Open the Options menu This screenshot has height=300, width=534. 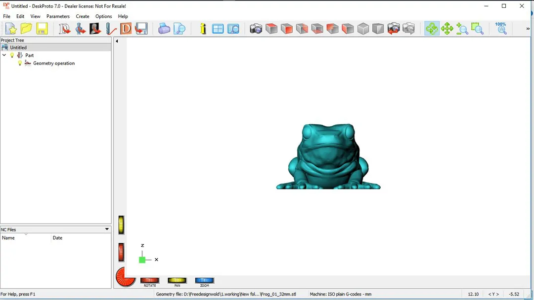click(x=103, y=16)
